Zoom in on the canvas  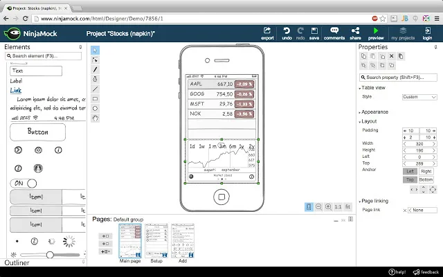tap(328, 206)
